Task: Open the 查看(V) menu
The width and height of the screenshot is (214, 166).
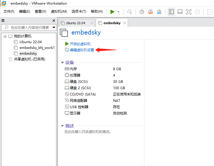Action: (40, 12)
